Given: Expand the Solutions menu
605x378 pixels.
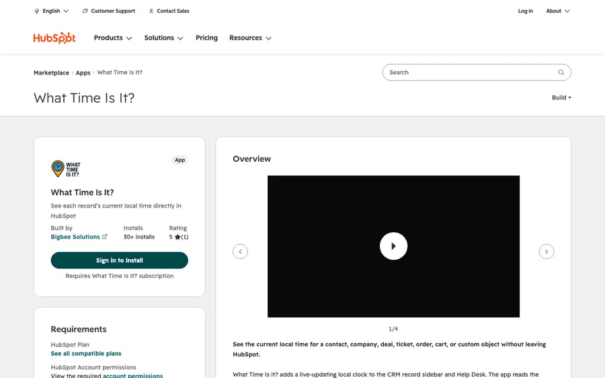Looking at the screenshot, I should click(163, 38).
